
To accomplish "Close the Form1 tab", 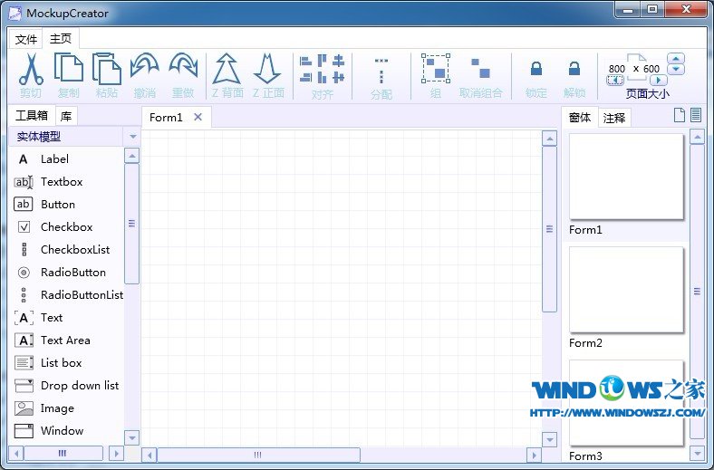I will [198, 117].
